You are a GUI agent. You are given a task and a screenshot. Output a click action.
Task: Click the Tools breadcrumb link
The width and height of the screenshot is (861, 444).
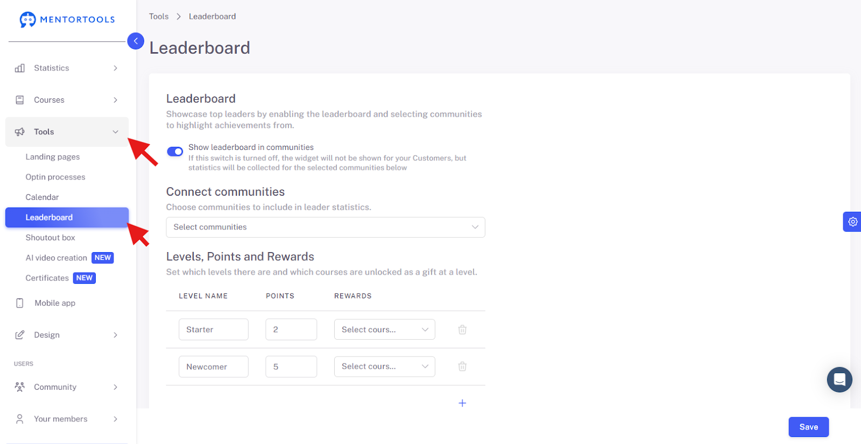point(159,17)
